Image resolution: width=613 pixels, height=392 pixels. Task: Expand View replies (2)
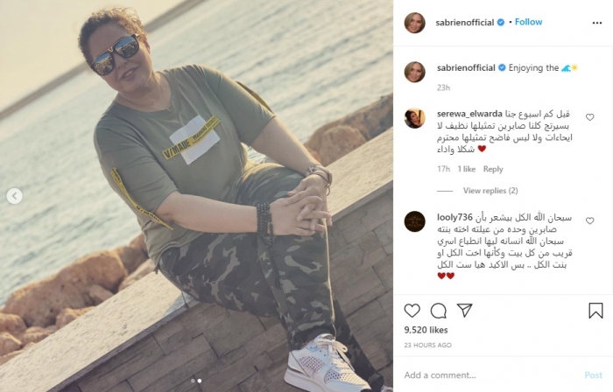[x=490, y=191]
